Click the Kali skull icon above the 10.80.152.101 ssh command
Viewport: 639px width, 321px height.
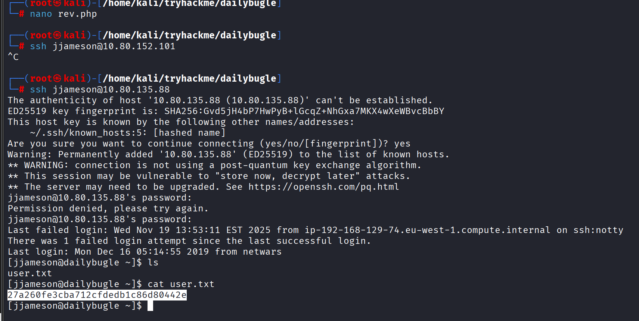[x=57, y=35]
